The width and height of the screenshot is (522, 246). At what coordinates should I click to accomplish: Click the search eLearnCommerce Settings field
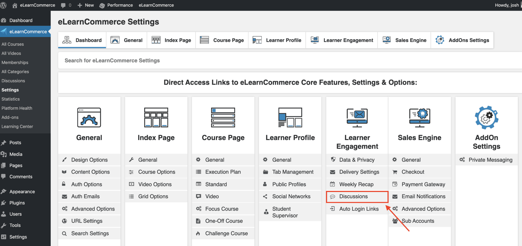(266, 60)
